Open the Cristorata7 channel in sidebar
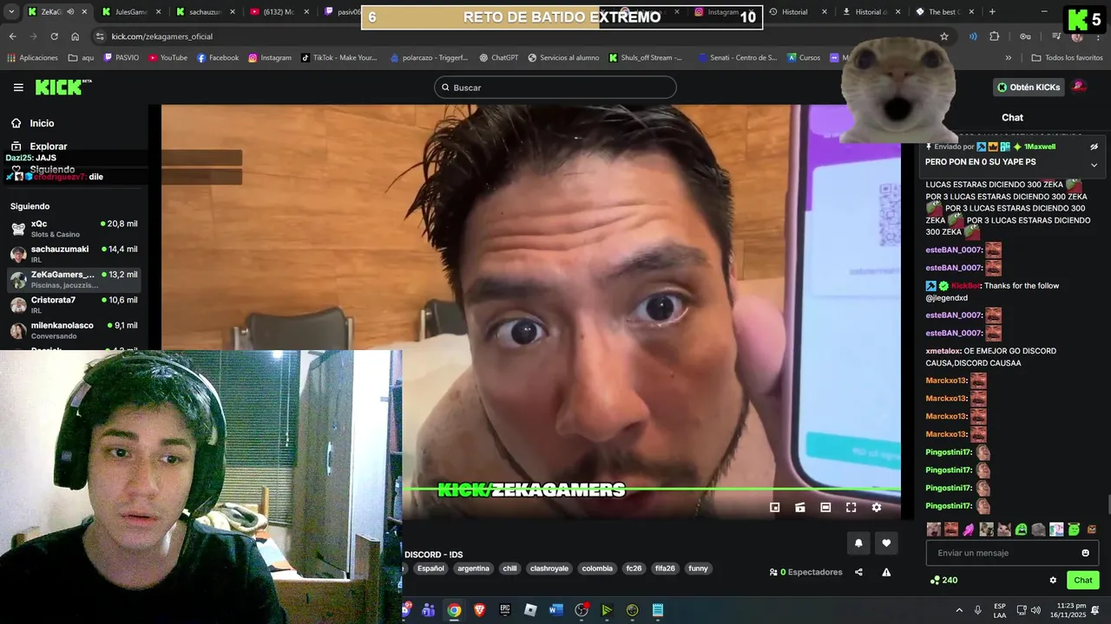Viewport: 1111px width, 624px height. point(74,305)
